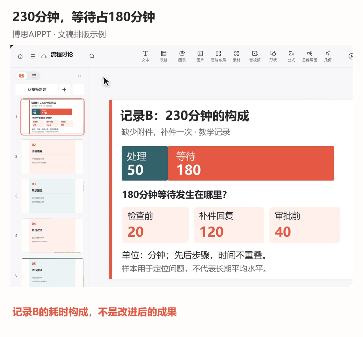Insert a picture (图片)
363x337 pixels.
click(x=200, y=56)
